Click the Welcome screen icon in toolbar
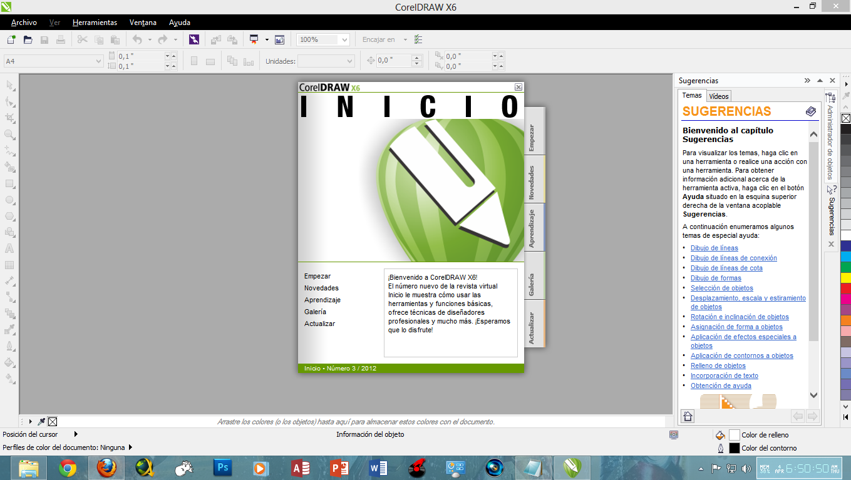This screenshot has width=851, height=480. click(279, 39)
